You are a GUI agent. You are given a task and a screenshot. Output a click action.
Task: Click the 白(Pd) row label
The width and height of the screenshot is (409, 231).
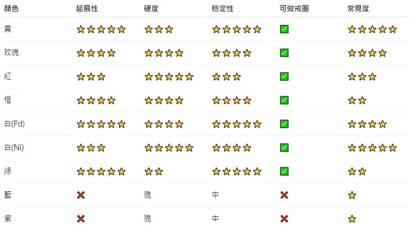14,124
